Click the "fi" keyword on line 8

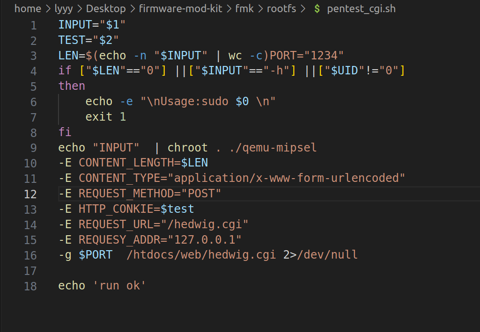65,132
